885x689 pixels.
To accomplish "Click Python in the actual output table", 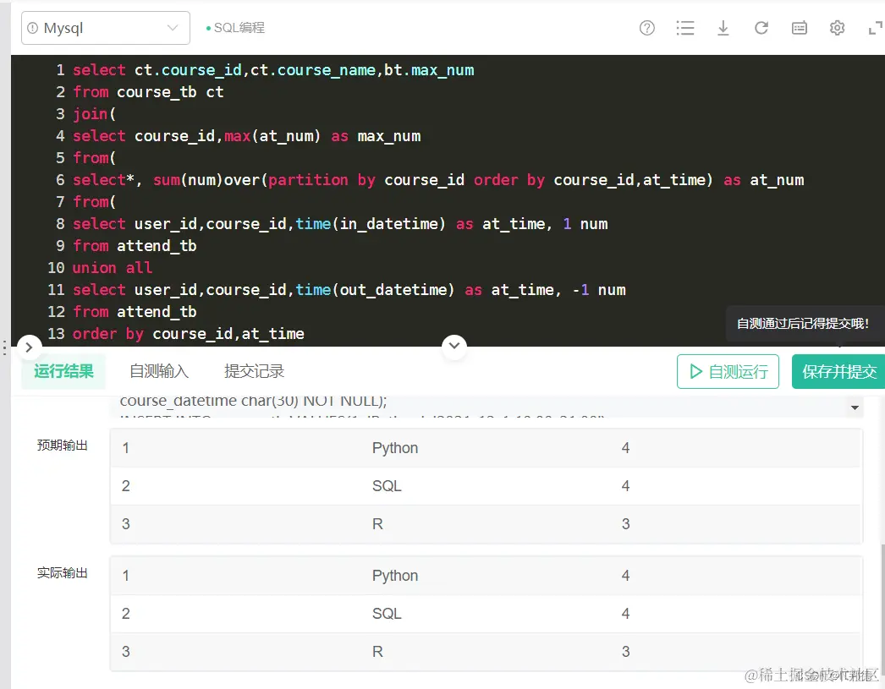I will click(395, 576).
